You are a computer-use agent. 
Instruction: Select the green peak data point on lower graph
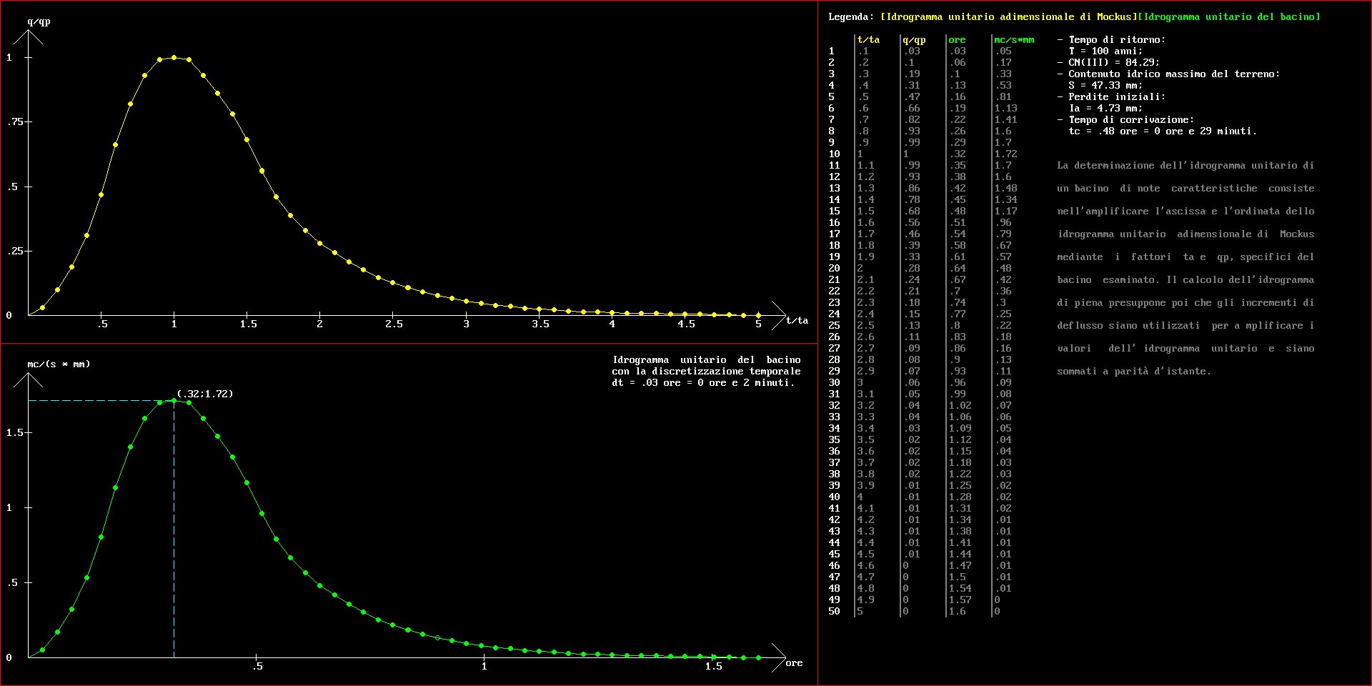pyautogui.click(x=174, y=401)
